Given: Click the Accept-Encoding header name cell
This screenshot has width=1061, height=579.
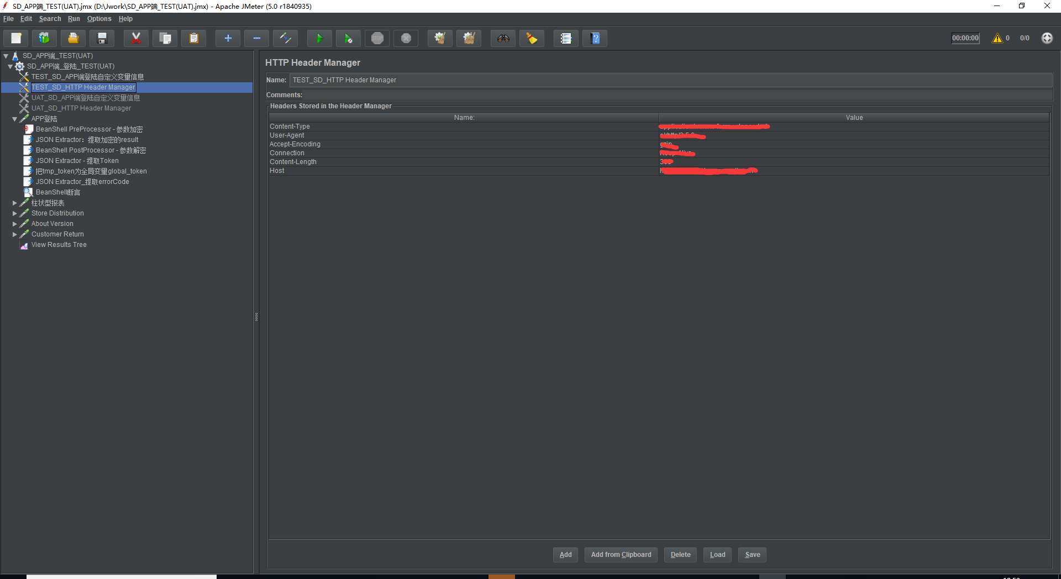Looking at the screenshot, I should [x=464, y=144].
